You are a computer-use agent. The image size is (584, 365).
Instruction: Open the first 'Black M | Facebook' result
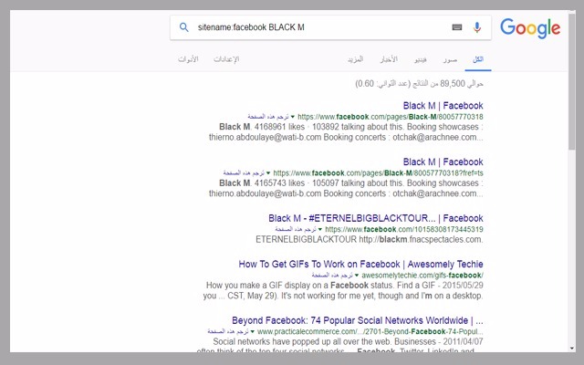pyautogui.click(x=443, y=105)
